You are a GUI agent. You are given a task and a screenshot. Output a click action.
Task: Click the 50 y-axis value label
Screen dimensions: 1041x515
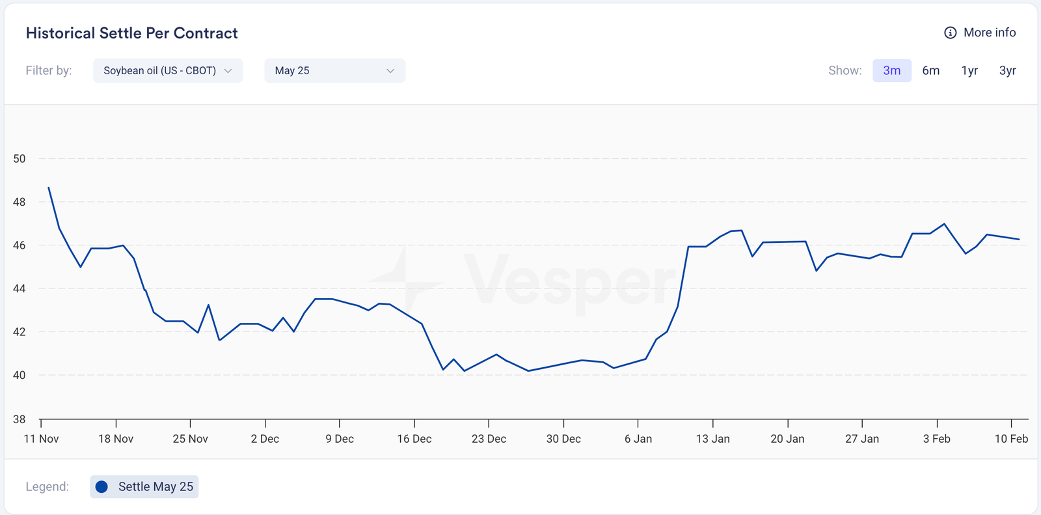pyautogui.click(x=20, y=159)
